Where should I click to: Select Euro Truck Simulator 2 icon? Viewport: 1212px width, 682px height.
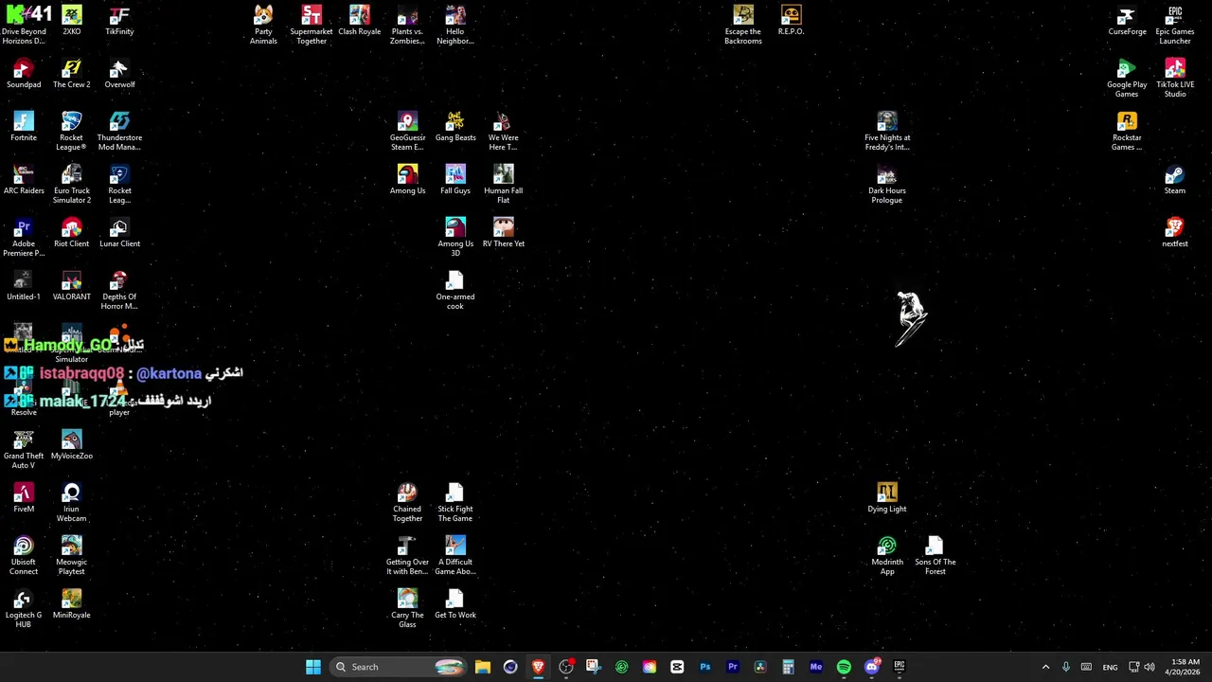click(x=71, y=184)
